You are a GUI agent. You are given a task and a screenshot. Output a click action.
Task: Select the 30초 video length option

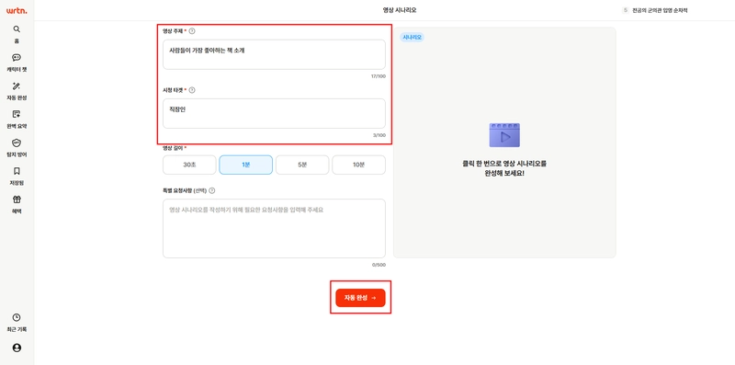tap(189, 165)
